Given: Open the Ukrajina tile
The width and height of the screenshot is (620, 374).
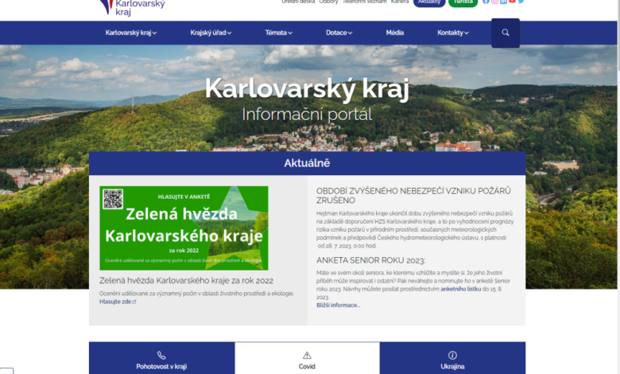Looking at the screenshot, I should point(452,358).
